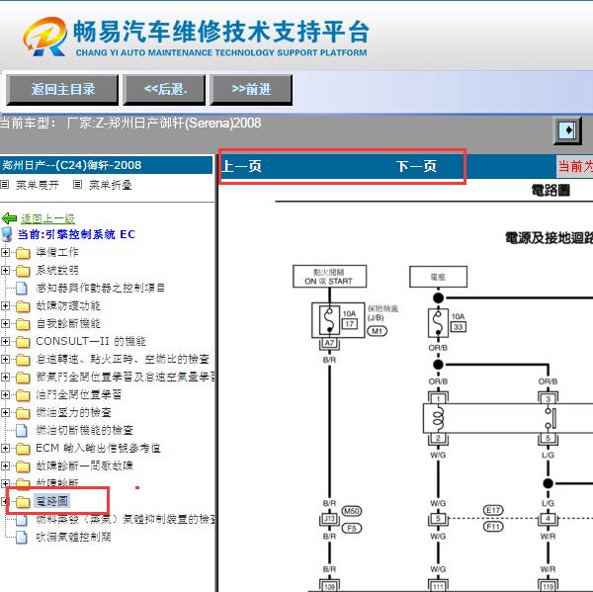Click folder icon of ECM 輸入輸出信號參考值
The image size is (593, 592).
tap(23, 449)
